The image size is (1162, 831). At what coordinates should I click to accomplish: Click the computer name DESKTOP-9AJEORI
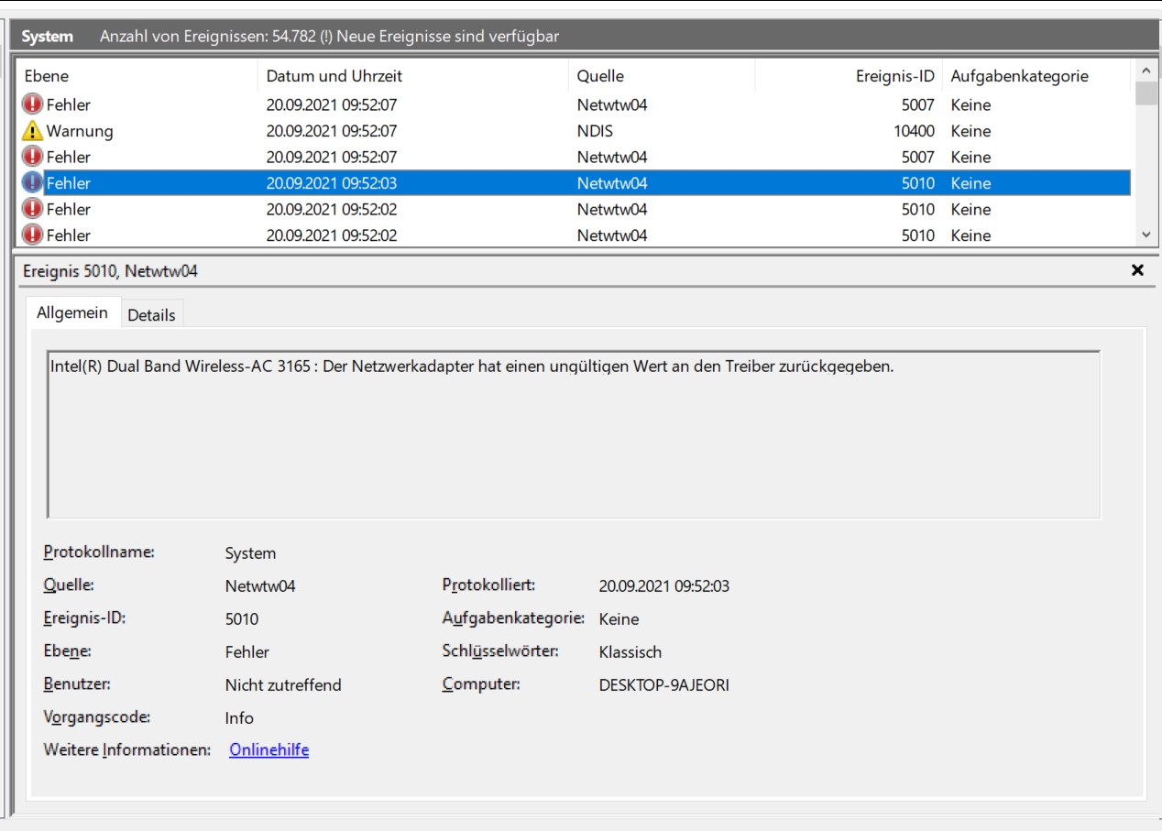tap(664, 685)
